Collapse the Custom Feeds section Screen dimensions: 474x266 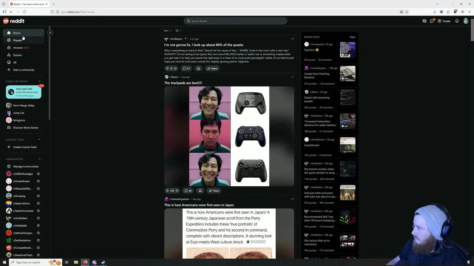click(39, 140)
